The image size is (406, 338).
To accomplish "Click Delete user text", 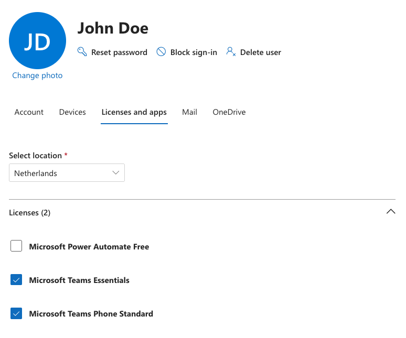I will pyautogui.click(x=261, y=52).
